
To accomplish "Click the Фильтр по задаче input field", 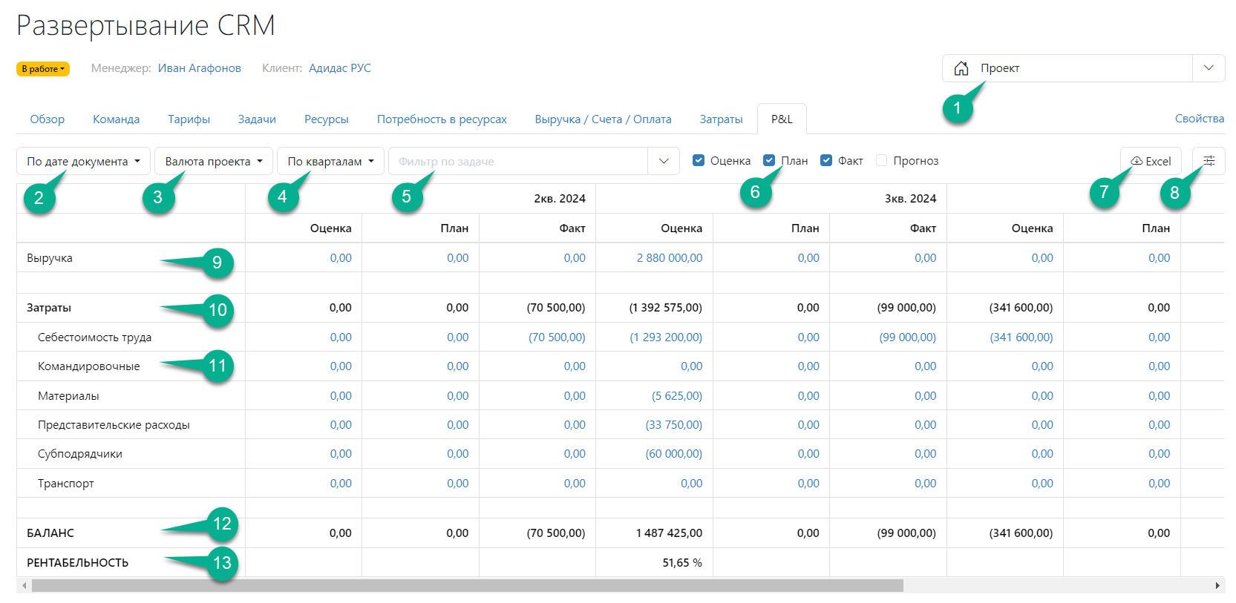I will pos(518,161).
